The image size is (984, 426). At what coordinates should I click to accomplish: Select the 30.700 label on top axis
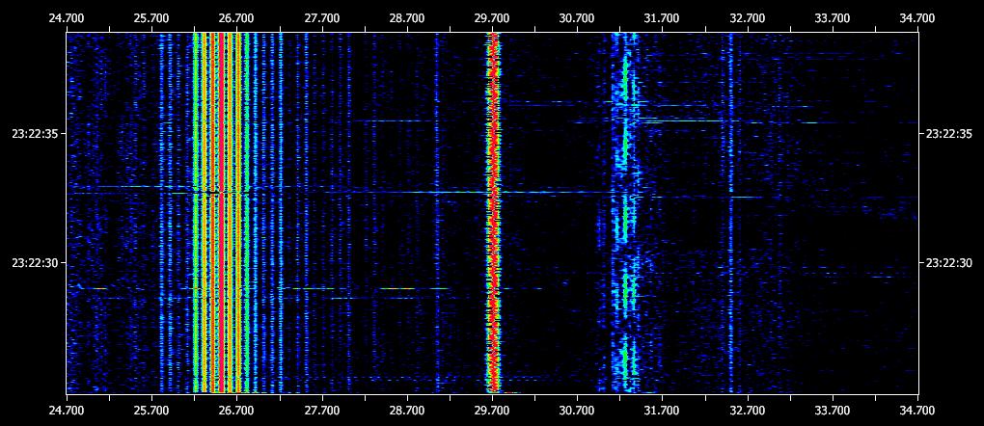(x=577, y=17)
